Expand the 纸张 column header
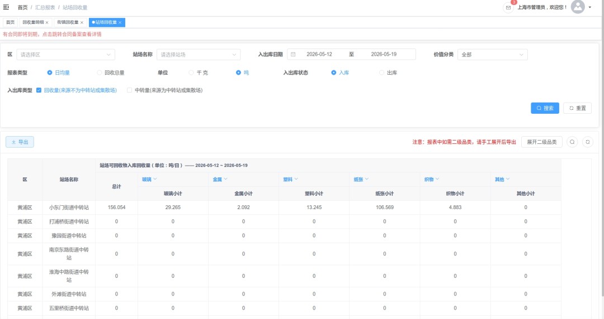 361,180
